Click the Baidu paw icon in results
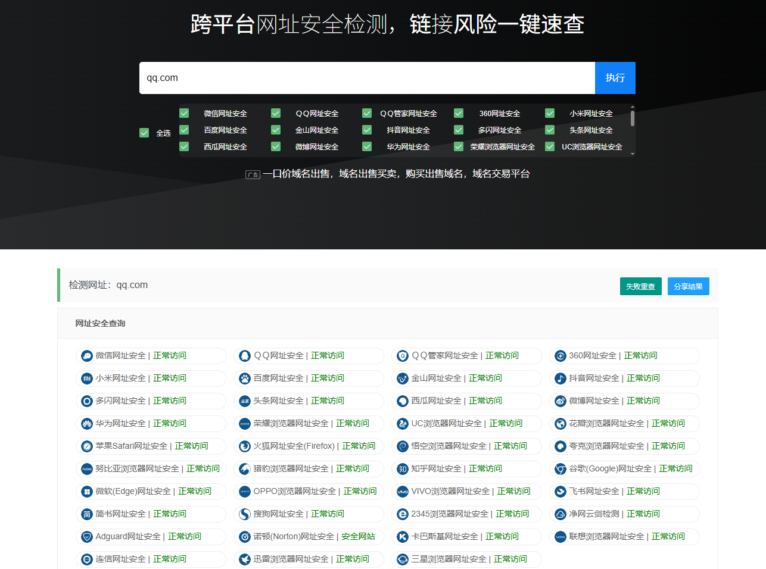 245,379
